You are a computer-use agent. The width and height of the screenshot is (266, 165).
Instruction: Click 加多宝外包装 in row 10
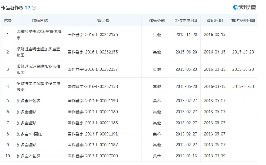(x=28, y=156)
